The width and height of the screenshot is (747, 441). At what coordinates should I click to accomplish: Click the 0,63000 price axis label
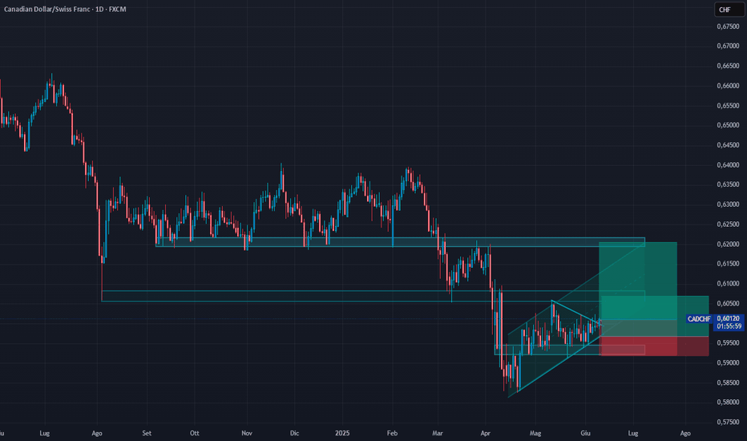pyautogui.click(x=729, y=204)
